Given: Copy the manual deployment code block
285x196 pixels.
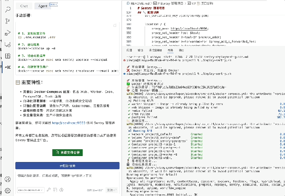Looking at the screenshot, I should coord(115,26).
